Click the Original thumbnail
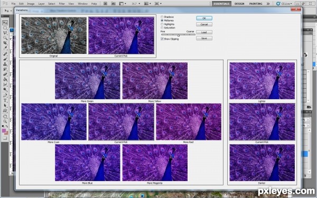The width and height of the screenshot is (317, 198). [54, 35]
